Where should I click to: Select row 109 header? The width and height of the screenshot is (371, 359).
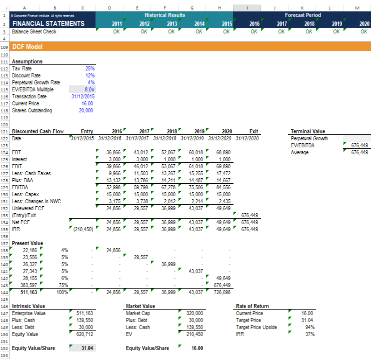pos(4,47)
